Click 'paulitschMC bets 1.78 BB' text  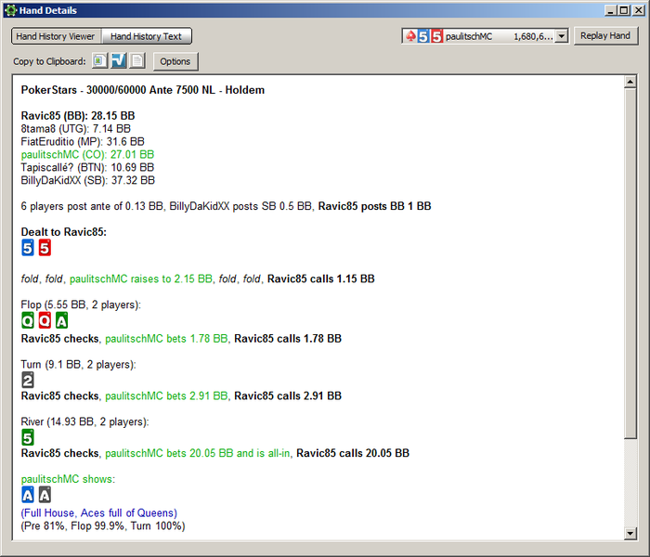point(166,339)
